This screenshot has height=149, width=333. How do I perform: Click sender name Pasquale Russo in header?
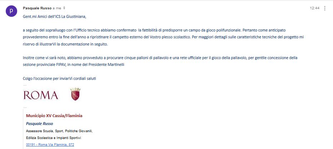click(x=37, y=8)
